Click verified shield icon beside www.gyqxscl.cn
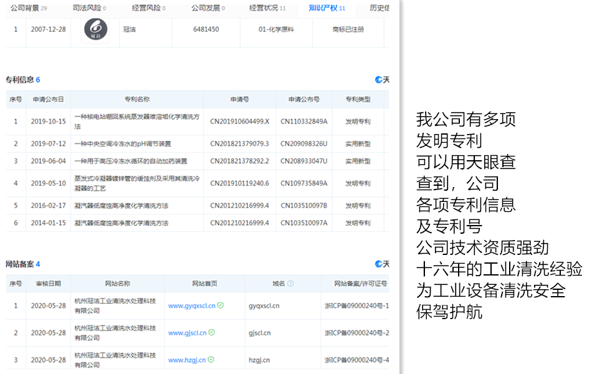Image resolution: width=592 pixels, height=374 pixels. click(x=221, y=306)
